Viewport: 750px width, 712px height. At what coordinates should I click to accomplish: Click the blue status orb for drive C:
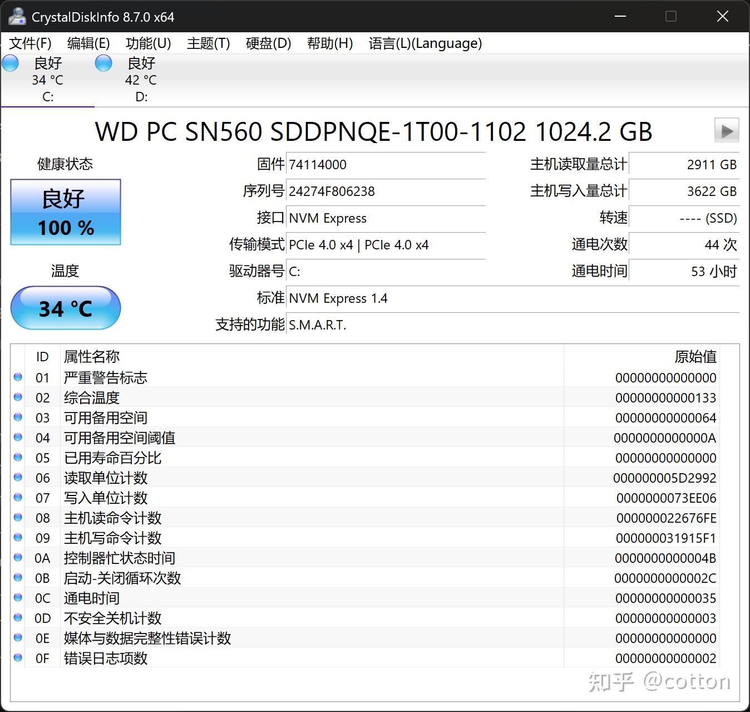tap(10, 63)
